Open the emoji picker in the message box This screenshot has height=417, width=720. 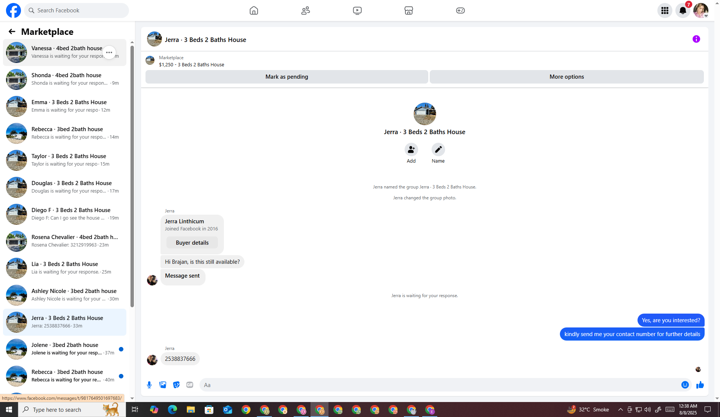click(x=685, y=385)
